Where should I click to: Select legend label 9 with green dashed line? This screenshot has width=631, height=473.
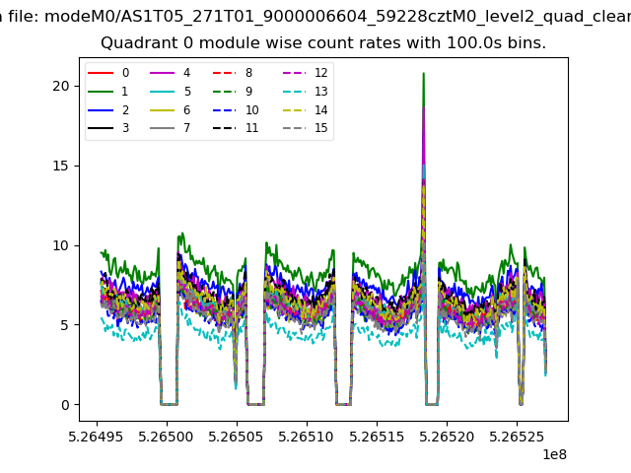248,92
